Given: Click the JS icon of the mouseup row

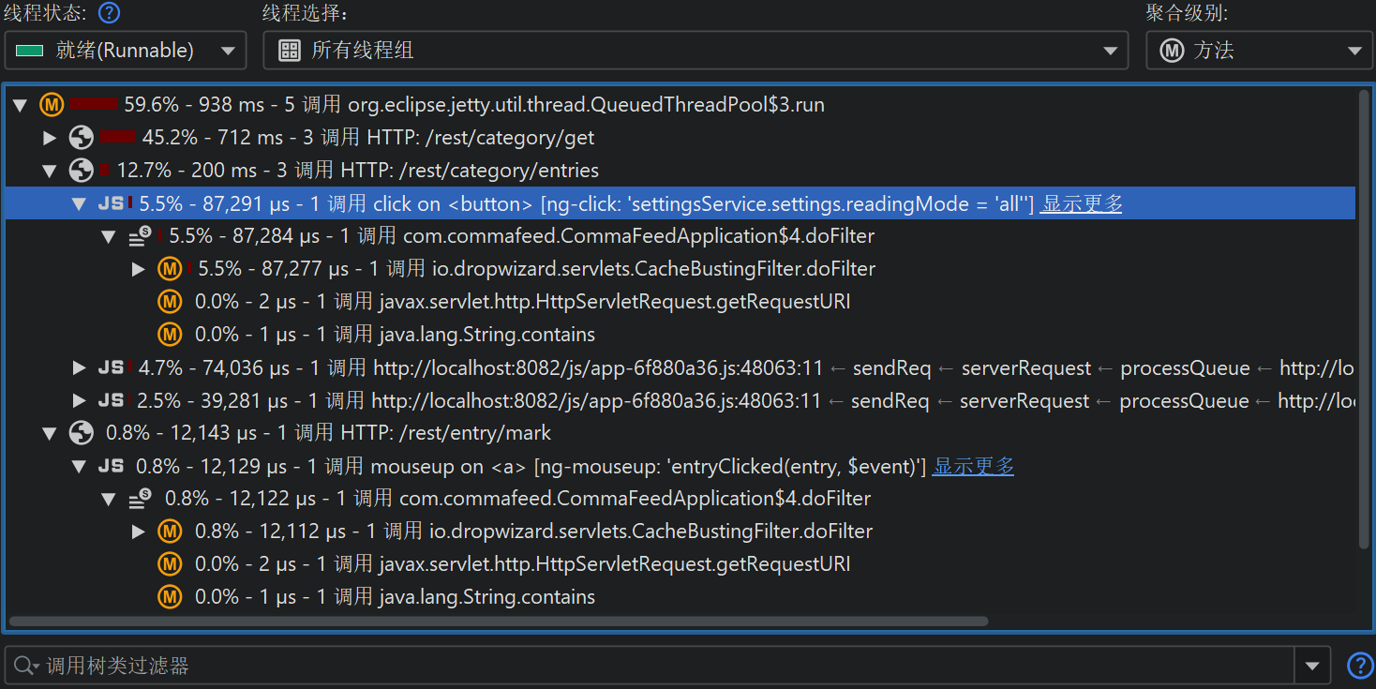Looking at the screenshot, I should (x=111, y=466).
